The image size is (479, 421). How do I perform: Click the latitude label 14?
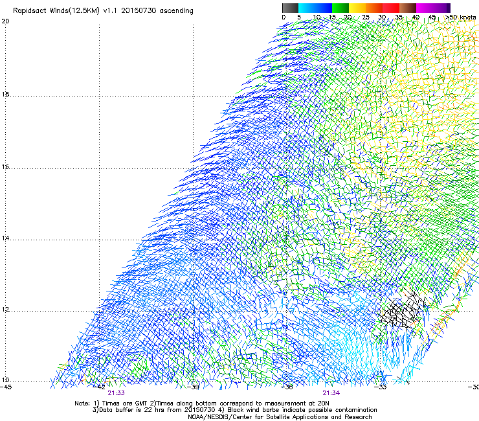(5, 238)
